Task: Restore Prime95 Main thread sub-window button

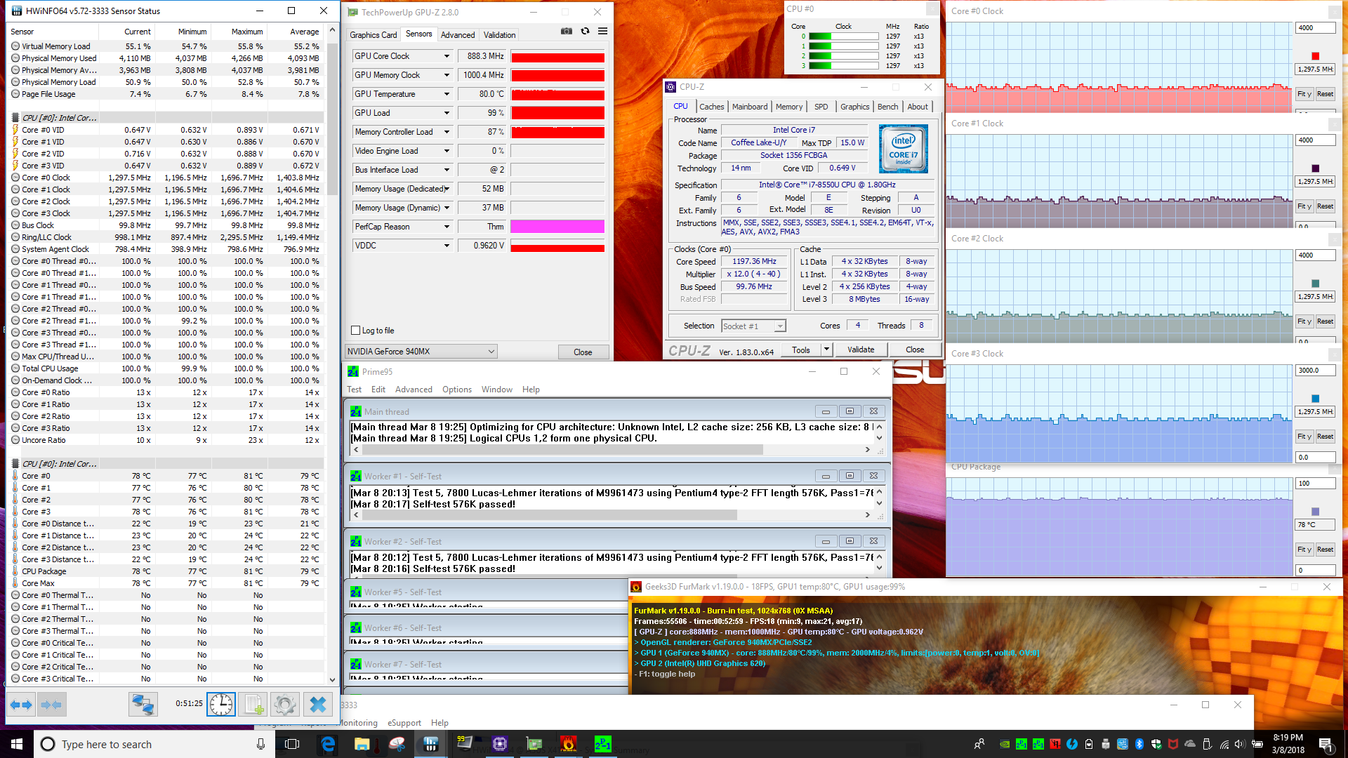Action: [x=850, y=411]
